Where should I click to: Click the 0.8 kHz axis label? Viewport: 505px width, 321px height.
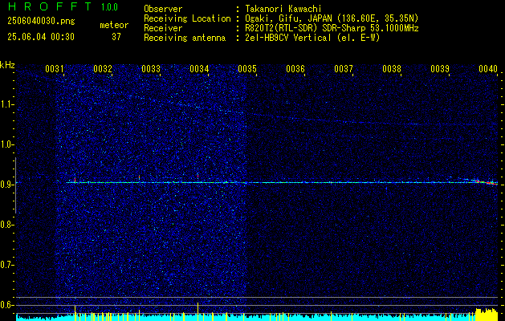click(x=6, y=225)
